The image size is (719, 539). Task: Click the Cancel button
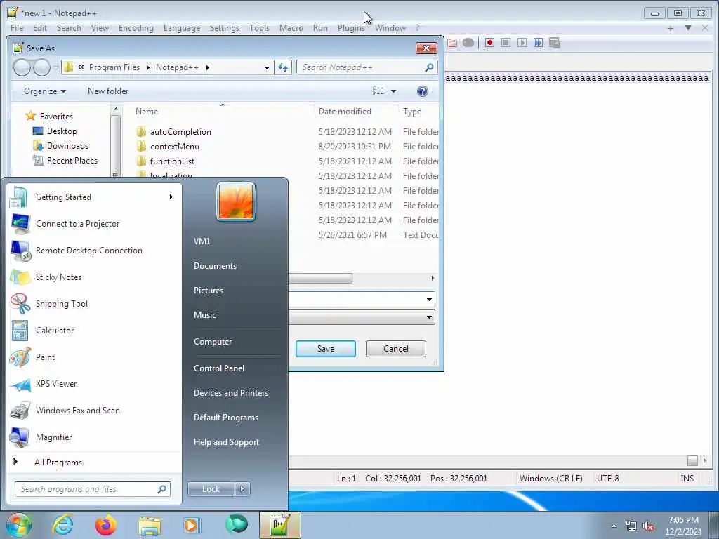[396, 349]
